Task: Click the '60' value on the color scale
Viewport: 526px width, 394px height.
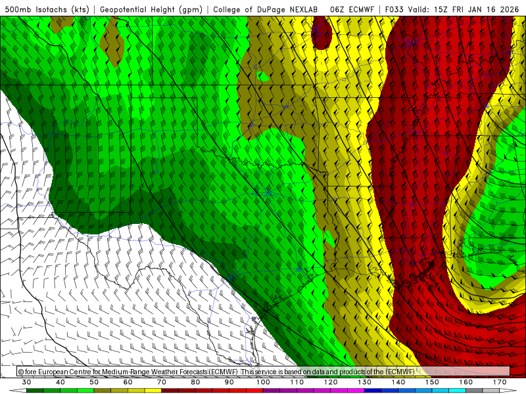Action: point(128,382)
